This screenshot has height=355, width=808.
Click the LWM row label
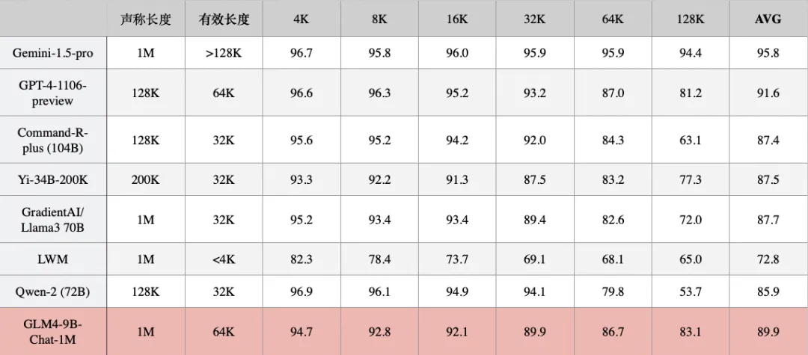tap(54, 259)
